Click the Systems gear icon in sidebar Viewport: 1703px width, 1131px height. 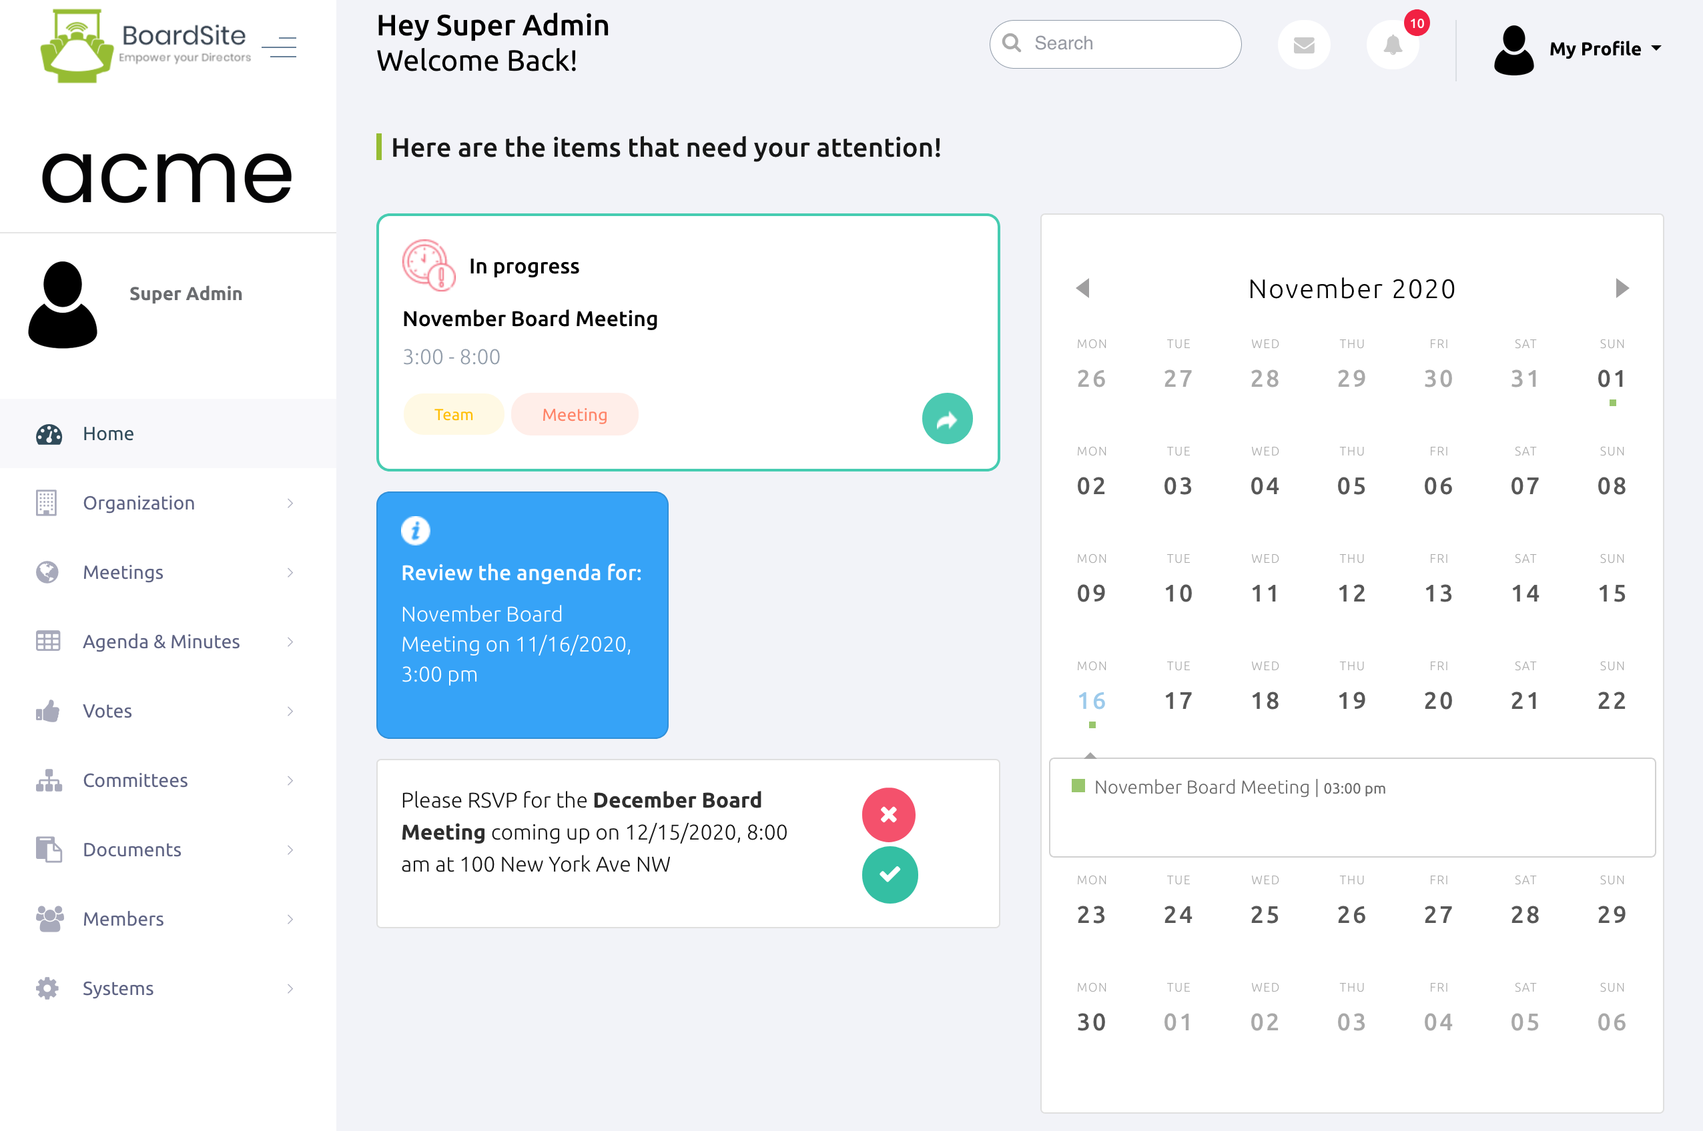(x=47, y=988)
